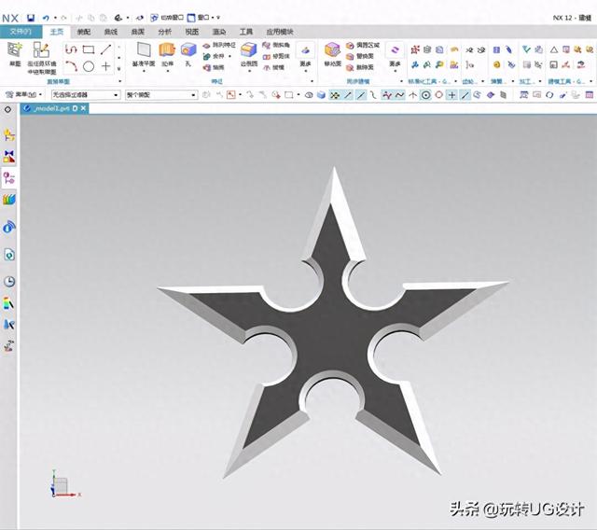The height and width of the screenshot is (530, 597).
Task: Click the 拉伸 extrude icon
Action: [167, 49]
